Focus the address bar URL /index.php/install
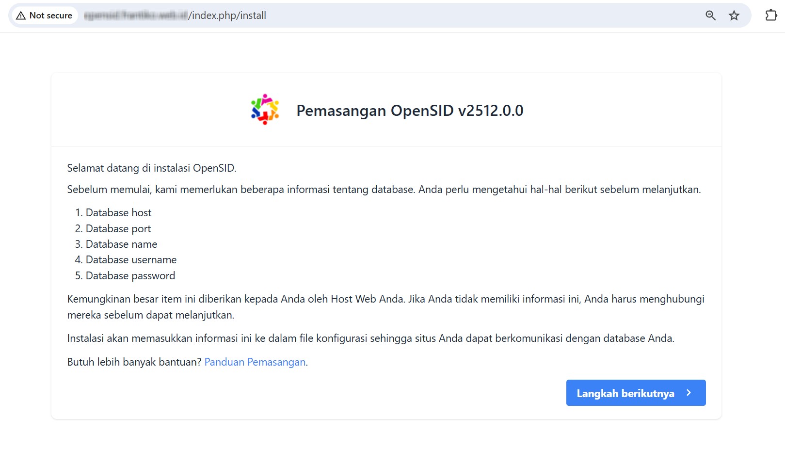 [227, 16]
